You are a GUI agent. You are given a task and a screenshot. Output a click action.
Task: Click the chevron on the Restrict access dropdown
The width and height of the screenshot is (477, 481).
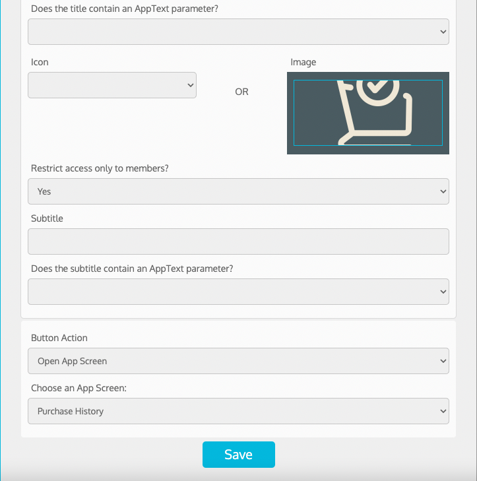(443, 191)
